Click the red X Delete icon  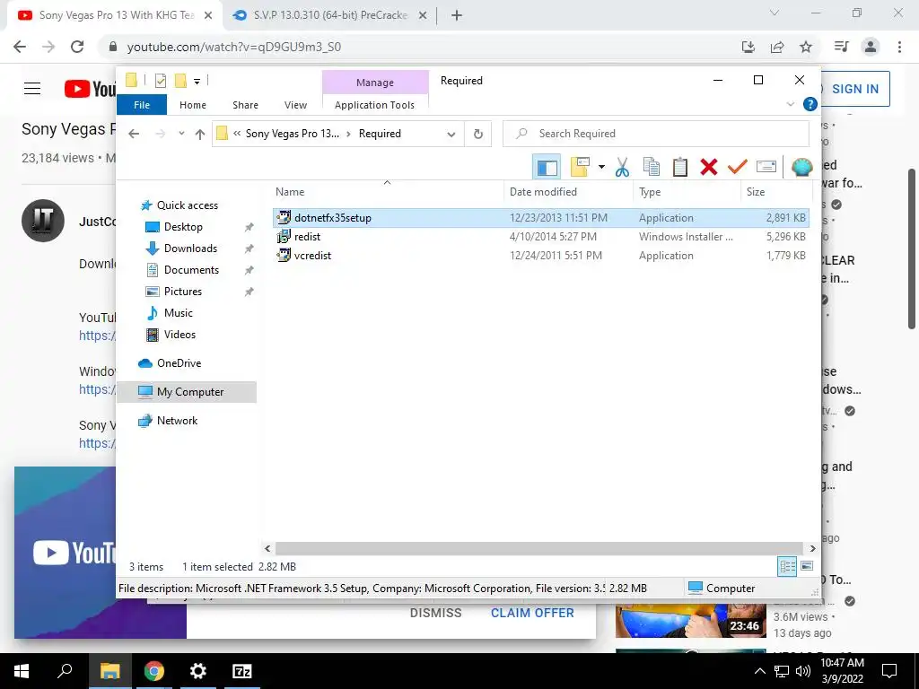pyautogui.click(x=709, y=167)
